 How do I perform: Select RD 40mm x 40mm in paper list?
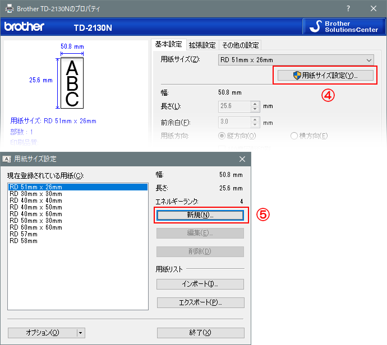78,201
